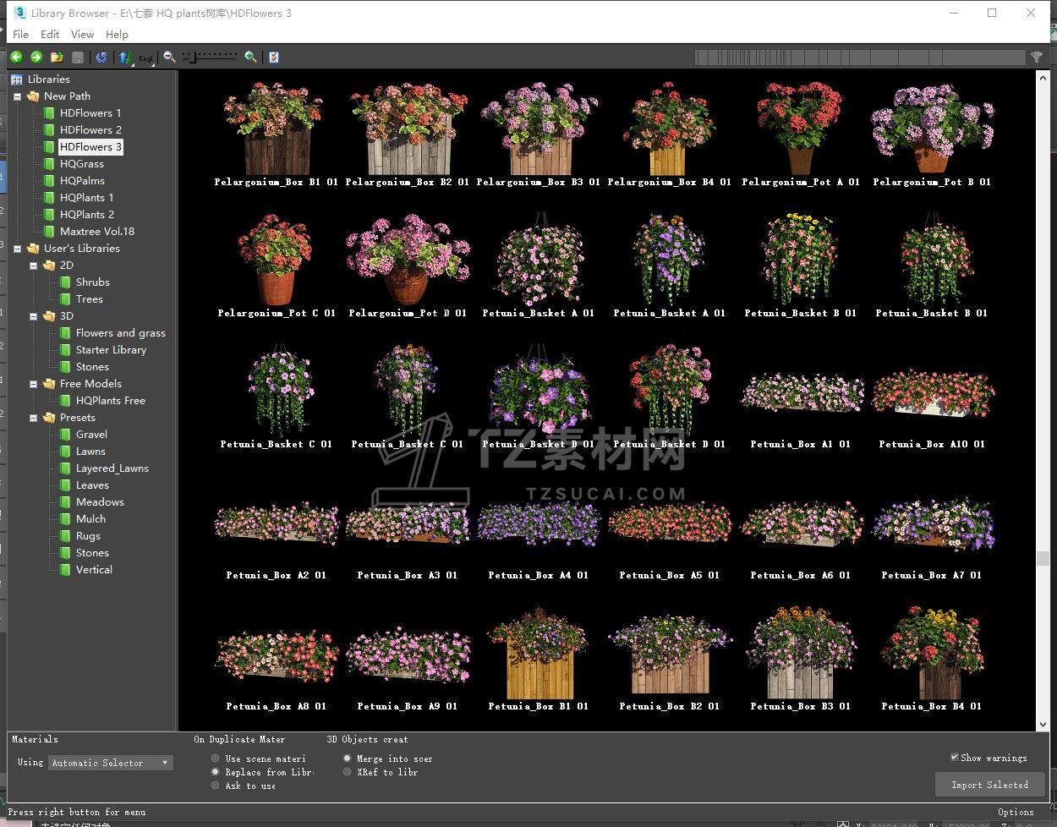Viewport: 1057px width, 827px height.
Task: Click the zoom out magnifier icon
Action: (x=169, y=57)
